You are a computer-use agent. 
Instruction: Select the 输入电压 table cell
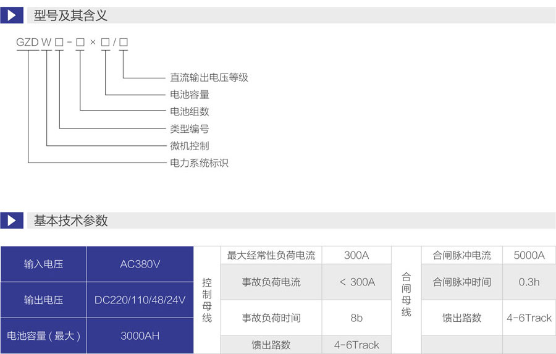pyautogui.click(x=43, y=264)
